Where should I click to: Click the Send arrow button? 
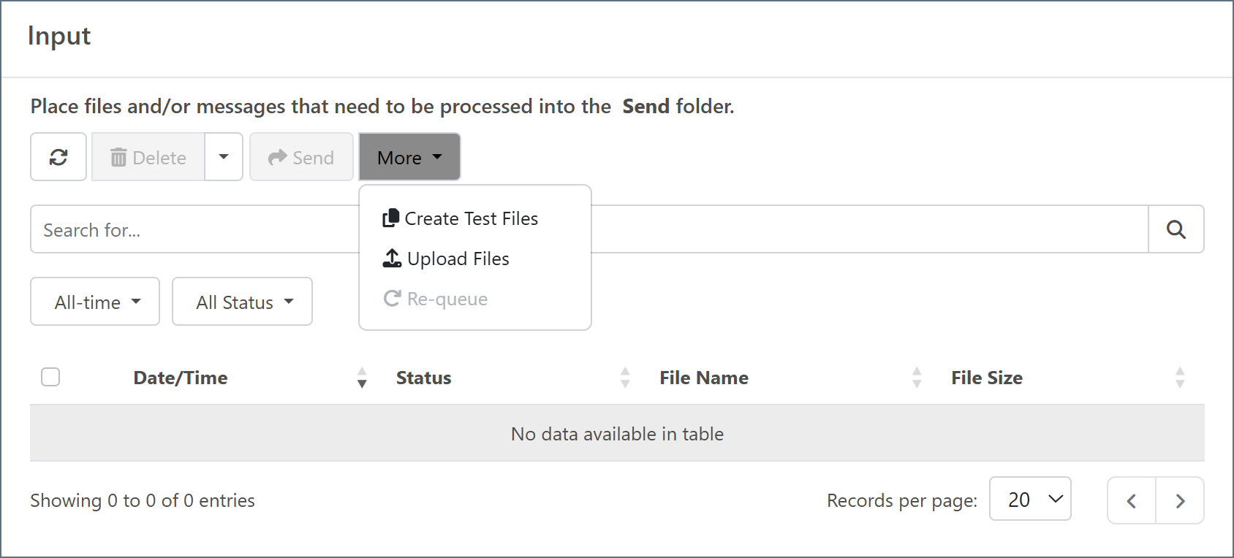click(x=301, y=157)
